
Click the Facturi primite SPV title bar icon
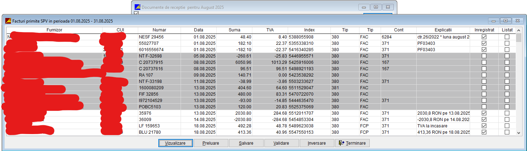(x=8, y=21)
